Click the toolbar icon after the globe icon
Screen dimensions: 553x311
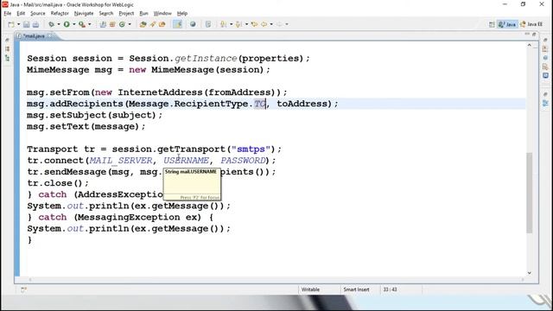pyautogui.click(x=208, y=24)
